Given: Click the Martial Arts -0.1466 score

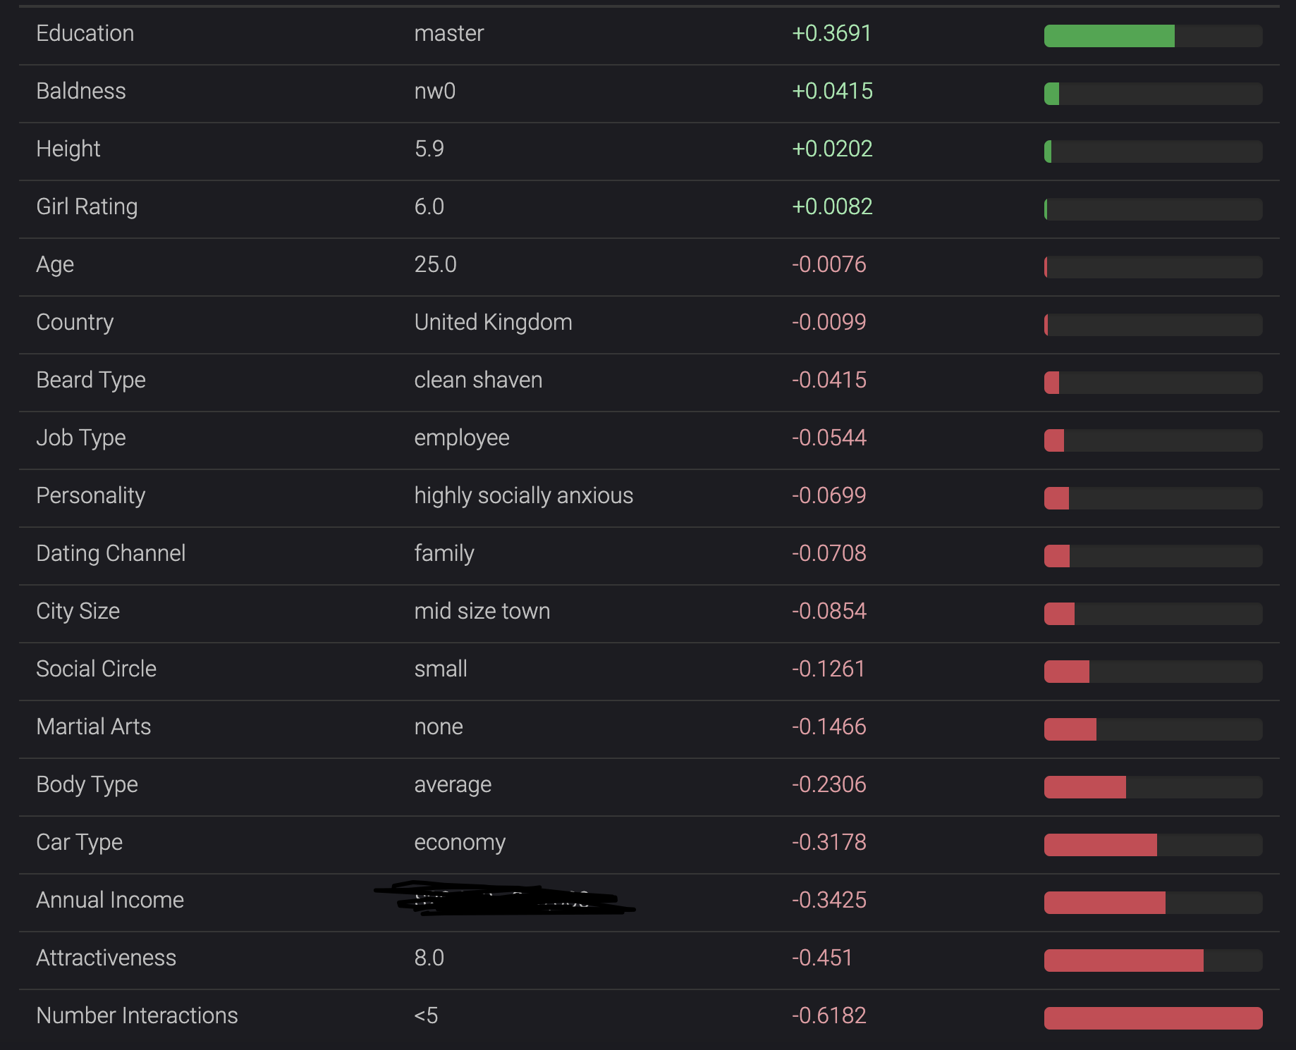Looking at the screenshot, I should (829, 727).
